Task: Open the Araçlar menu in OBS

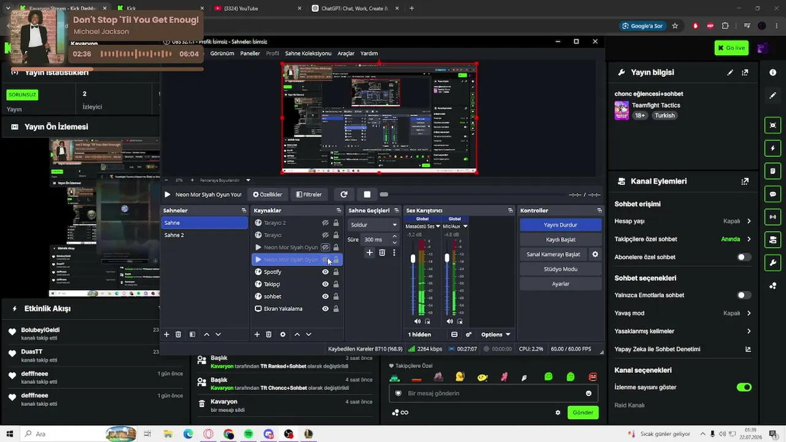Action: click(346, 53)
